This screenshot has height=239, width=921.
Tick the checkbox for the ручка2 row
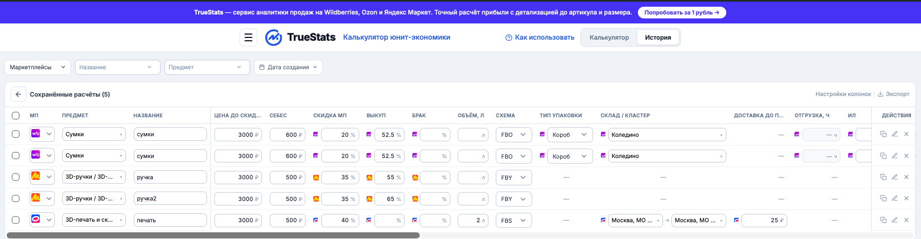(x=16, y=198)
